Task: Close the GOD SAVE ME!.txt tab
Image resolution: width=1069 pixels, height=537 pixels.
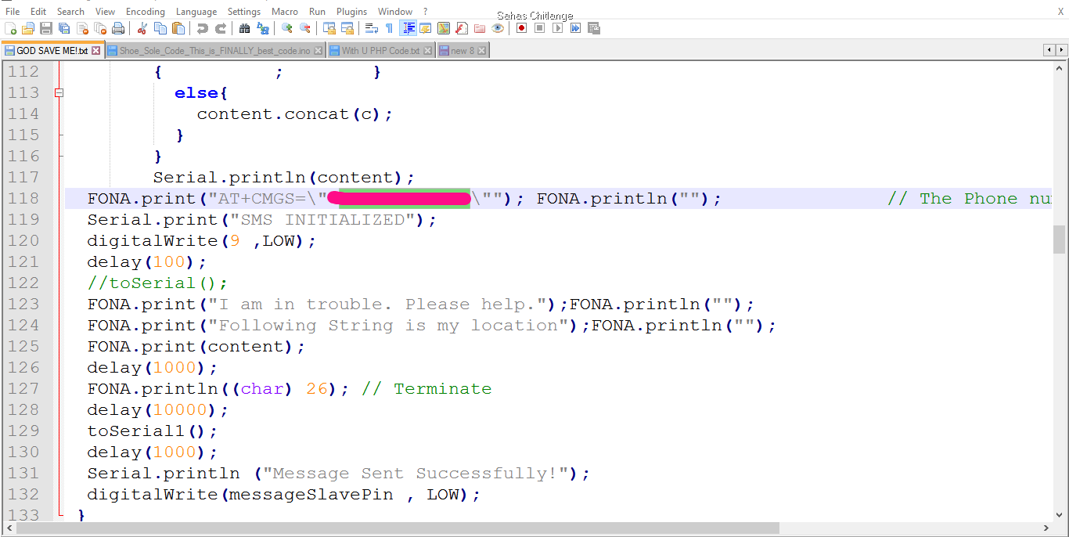Action: (x=96, y=51)
